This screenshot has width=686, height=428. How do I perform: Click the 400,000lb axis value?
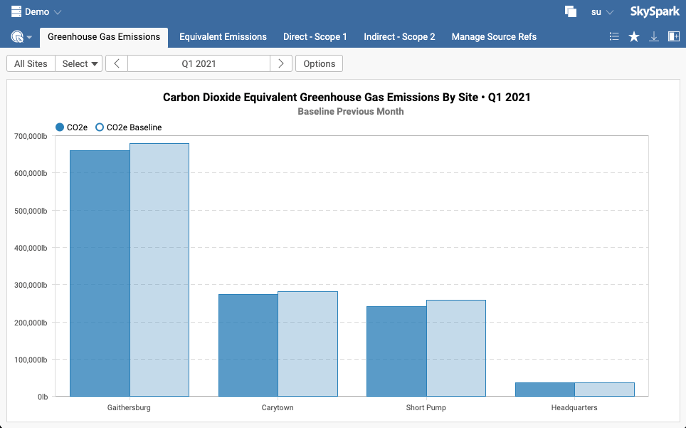[x=31, y=248]
